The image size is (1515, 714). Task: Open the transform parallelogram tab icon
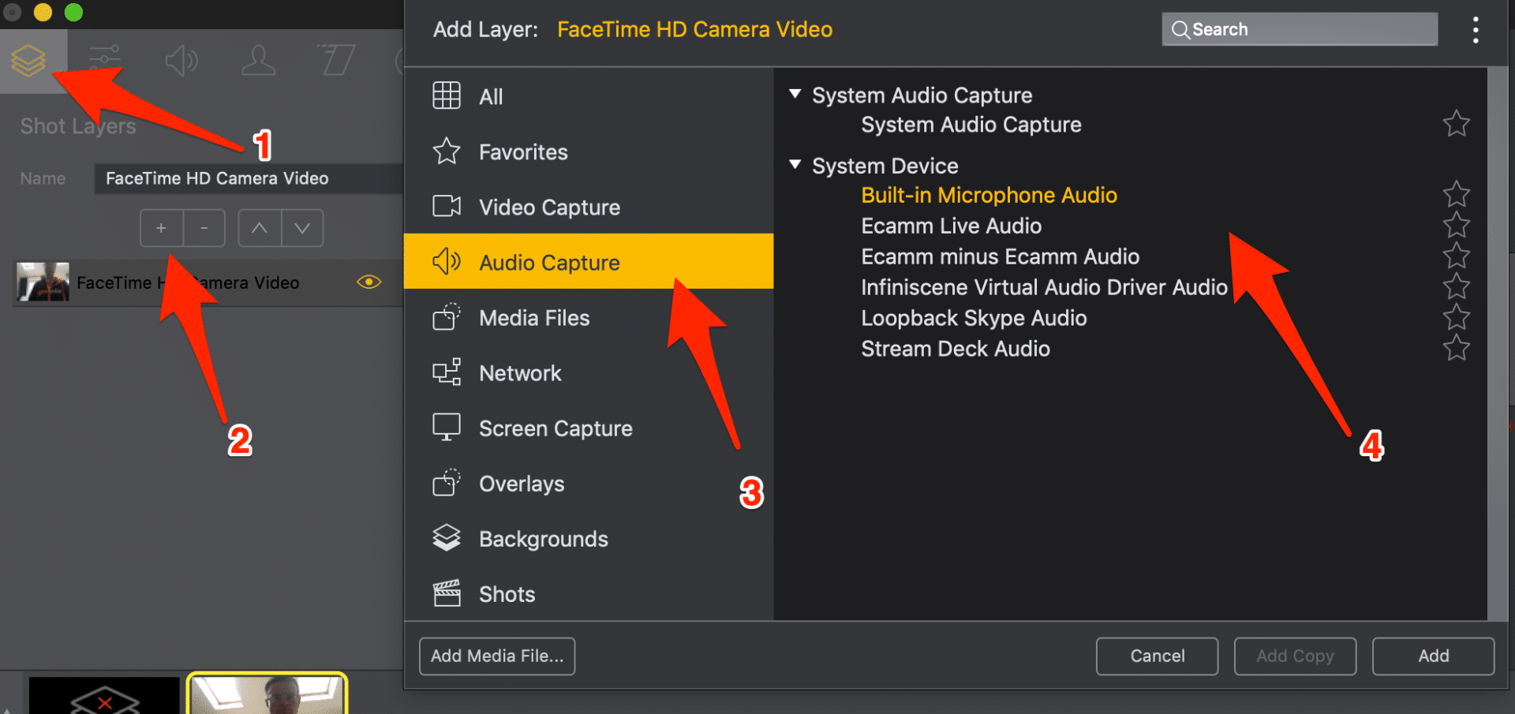tap(335, 60)
